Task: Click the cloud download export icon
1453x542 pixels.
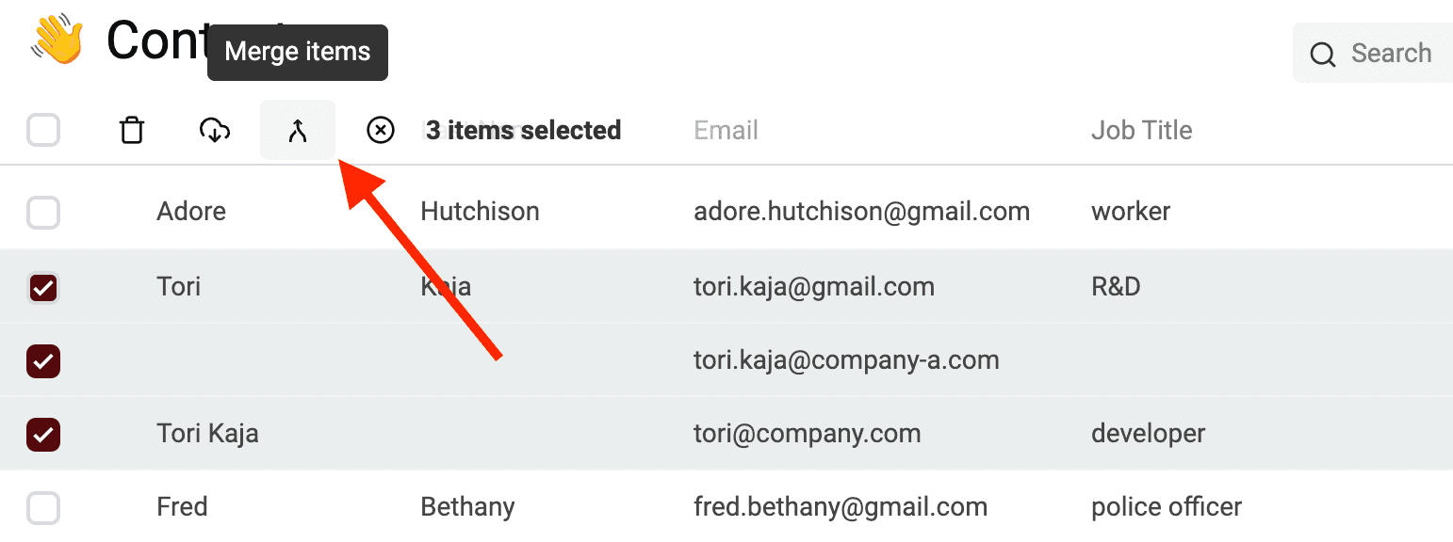Action: tap(215, 131)
